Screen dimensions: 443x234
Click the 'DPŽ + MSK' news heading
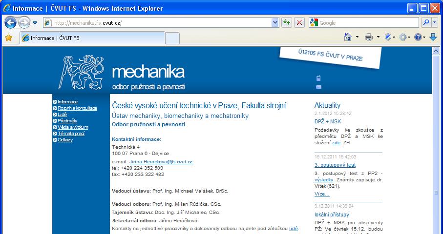tap(328, 121)
